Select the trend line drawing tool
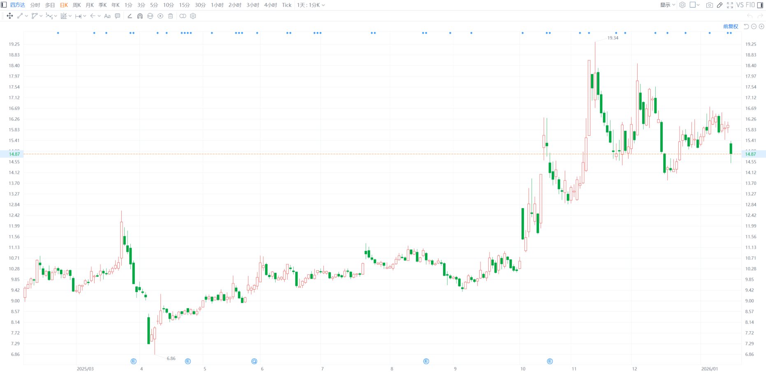This screenshot has width=766, height=374. [x=20, y=16]
